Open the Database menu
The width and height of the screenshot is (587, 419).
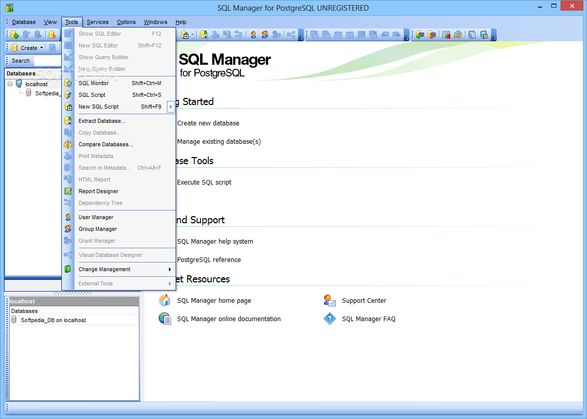click(x=24, y=22)
